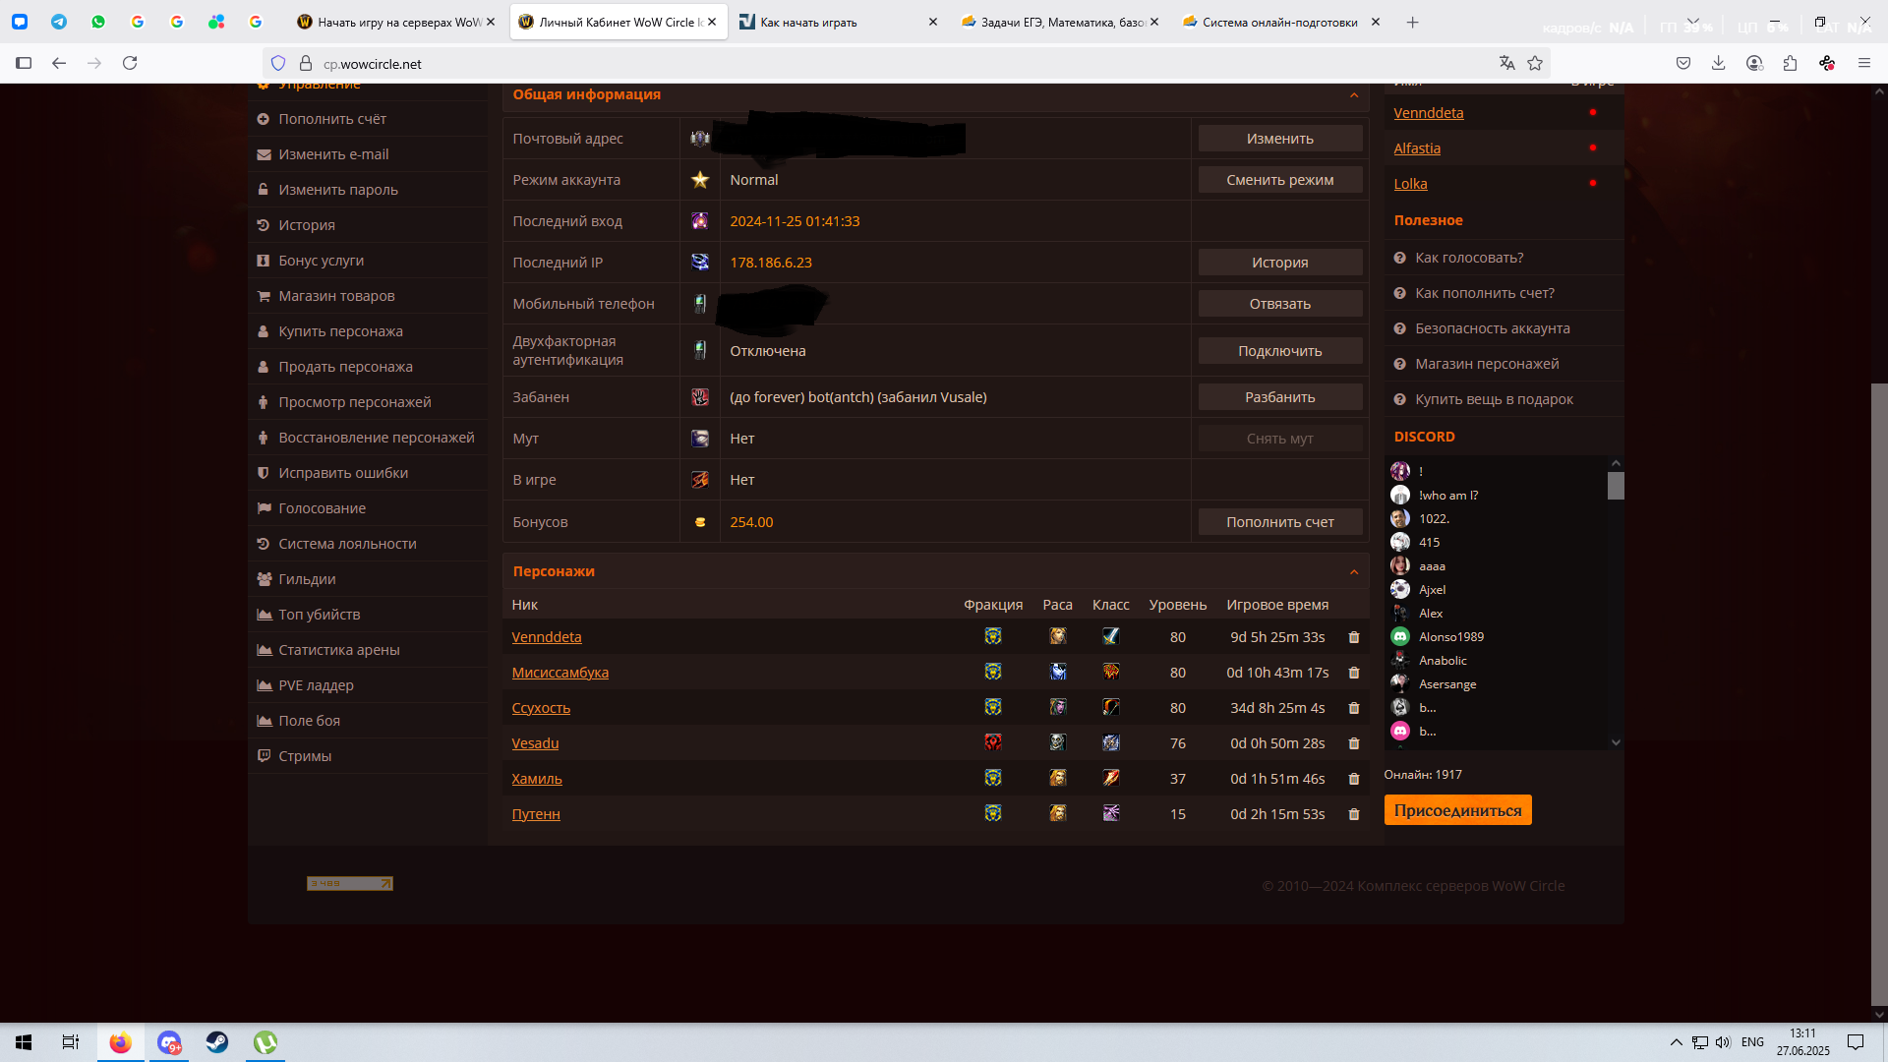Select Голосование in the sidebar menu
This screenshot has height=1062, width=1888.
(322, 508)
